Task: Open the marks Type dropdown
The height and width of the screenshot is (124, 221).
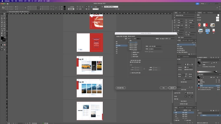Action: [x=155, y=47]
